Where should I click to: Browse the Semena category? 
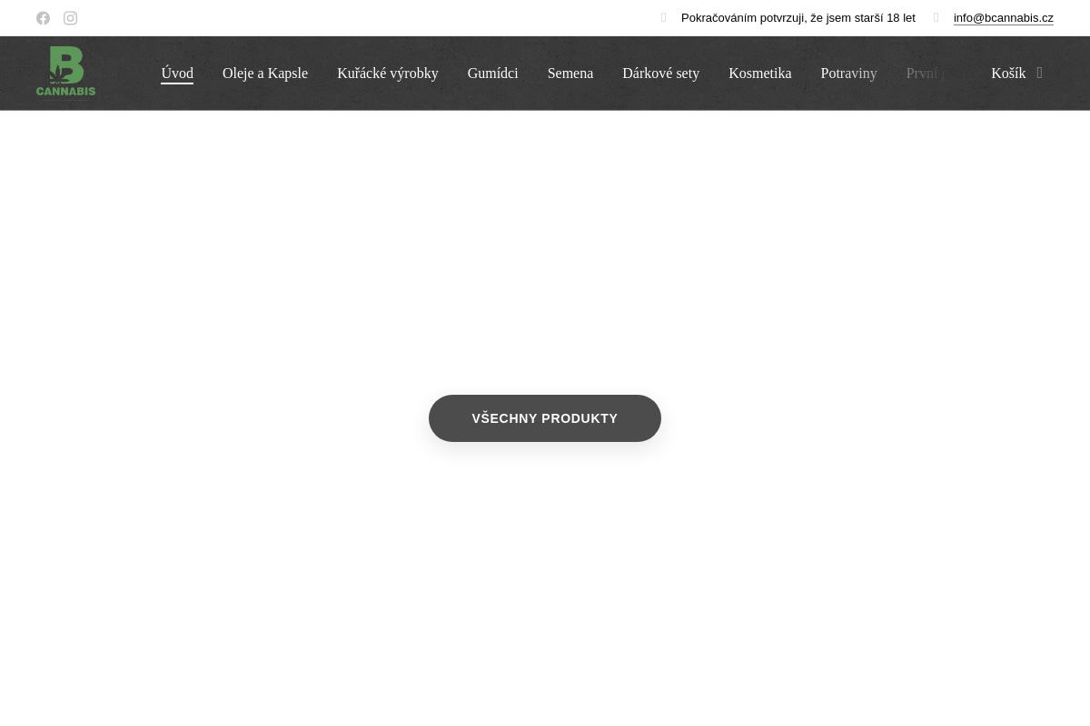click(x=570, y=74)
